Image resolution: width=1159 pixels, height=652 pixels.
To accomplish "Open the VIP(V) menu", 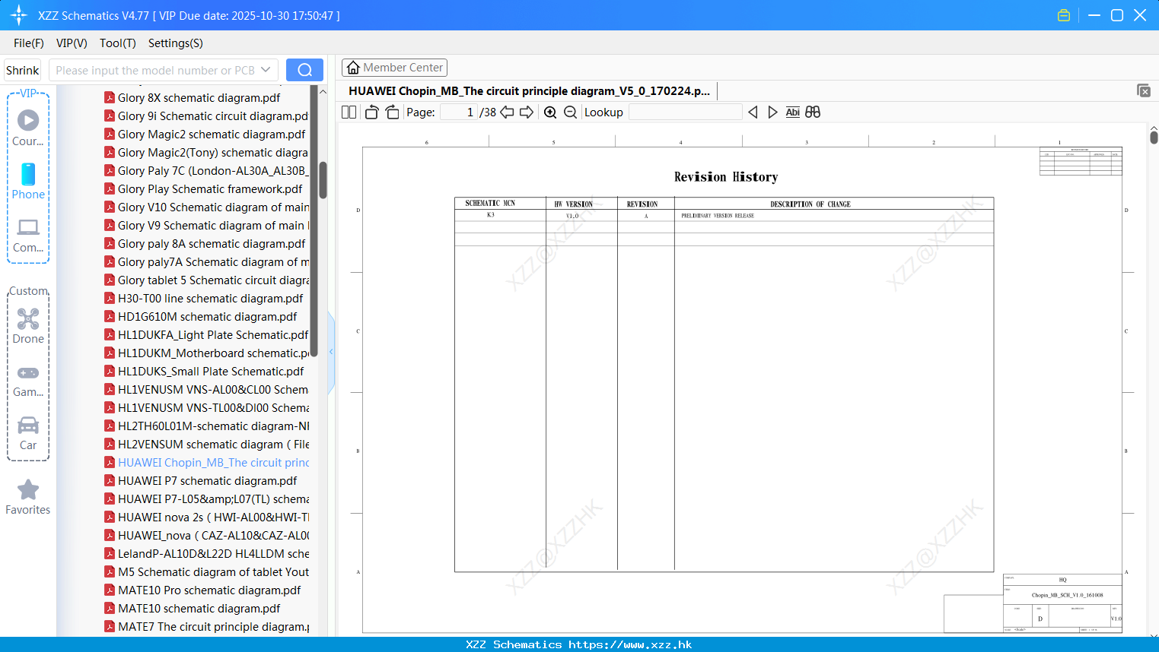I will (72, 43).
